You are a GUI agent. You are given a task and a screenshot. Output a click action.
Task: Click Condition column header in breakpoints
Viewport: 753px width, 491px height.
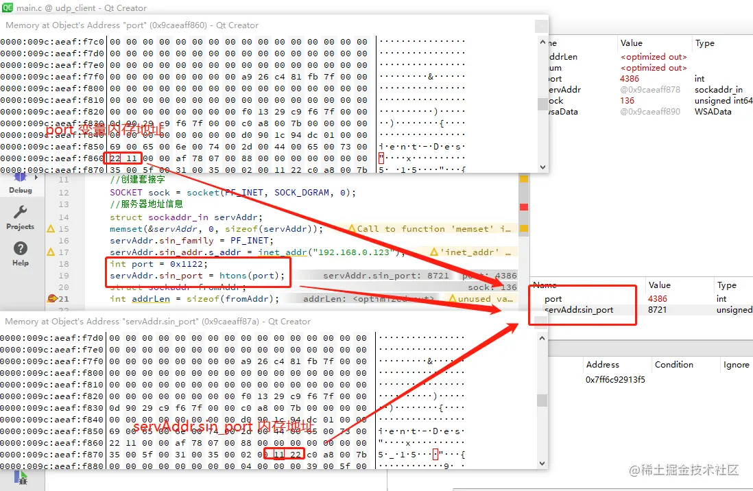tap(673, 364)
